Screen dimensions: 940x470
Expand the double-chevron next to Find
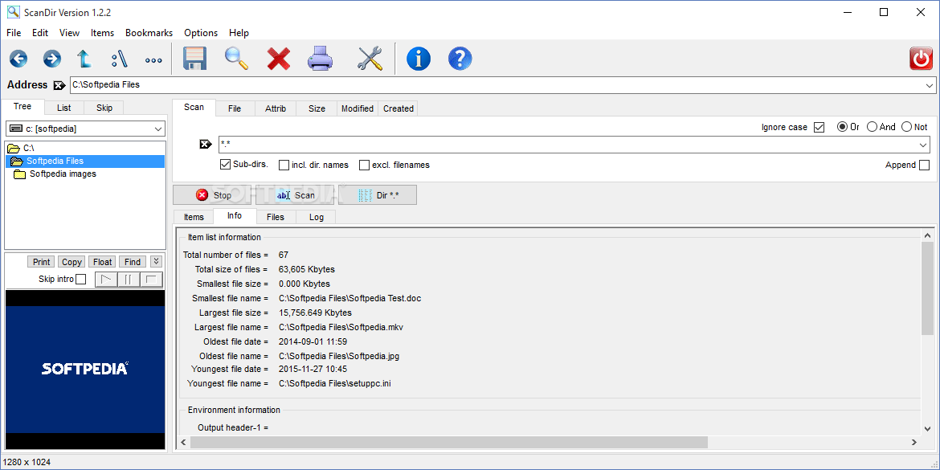click(156, 261)
